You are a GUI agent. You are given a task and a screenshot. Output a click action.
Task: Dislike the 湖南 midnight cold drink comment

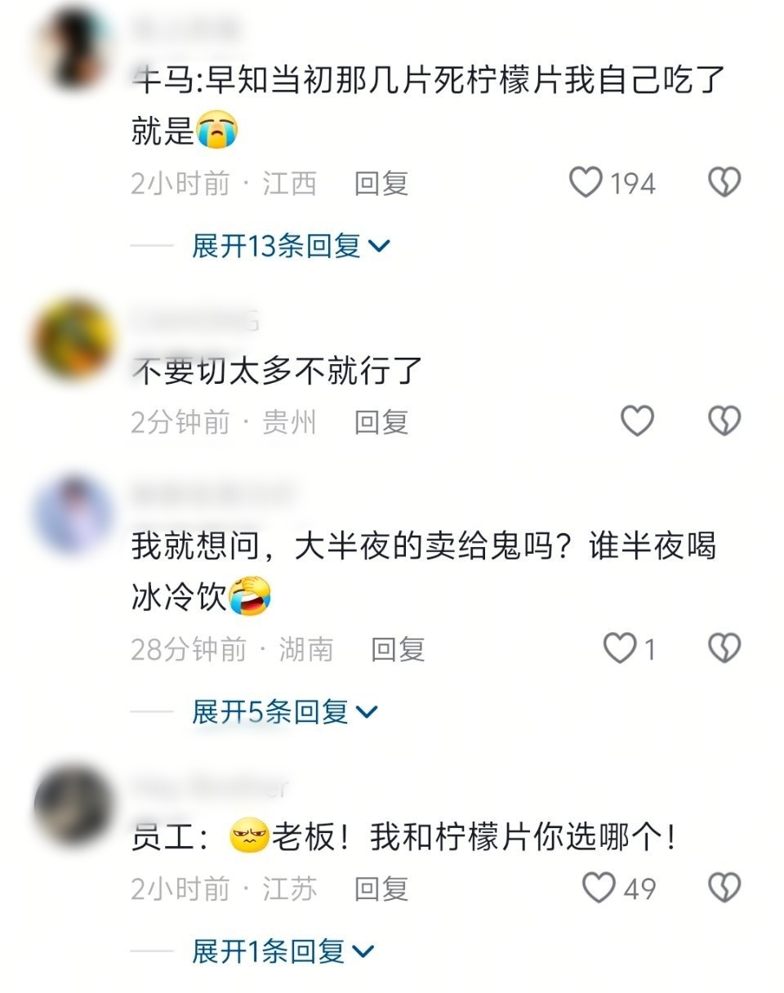click(x=724, y=649)
